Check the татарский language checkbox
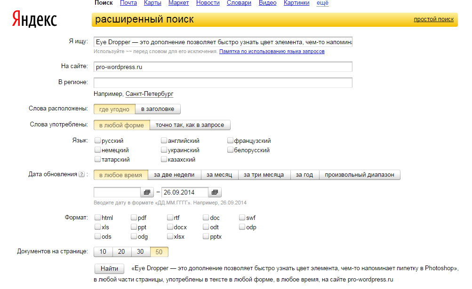 [97, 159]
